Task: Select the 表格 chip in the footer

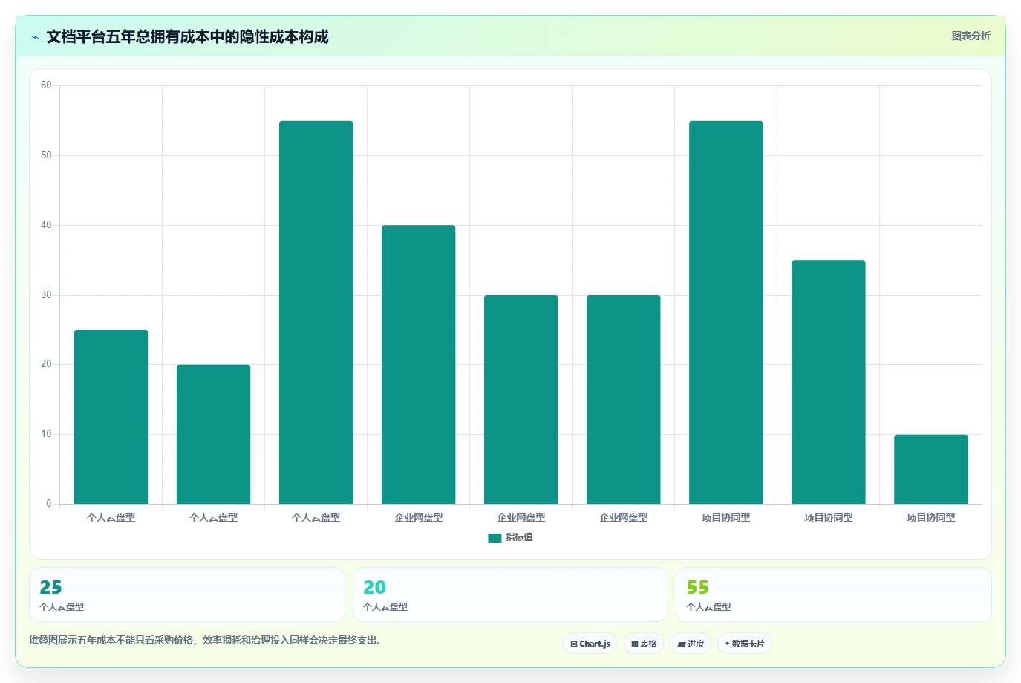Action: click(644, 644)
